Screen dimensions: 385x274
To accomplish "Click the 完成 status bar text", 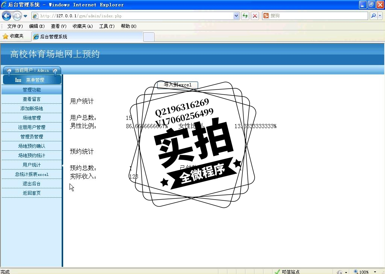I will (x=5, y=271).
